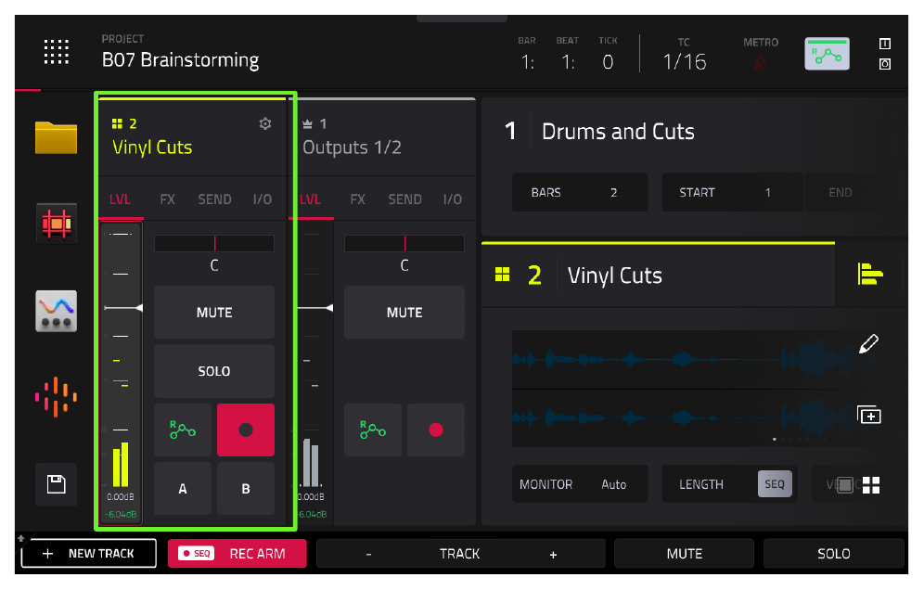Click the pencil edit icon
Viewport: 924px width, 590px height.
pos(868,343)
